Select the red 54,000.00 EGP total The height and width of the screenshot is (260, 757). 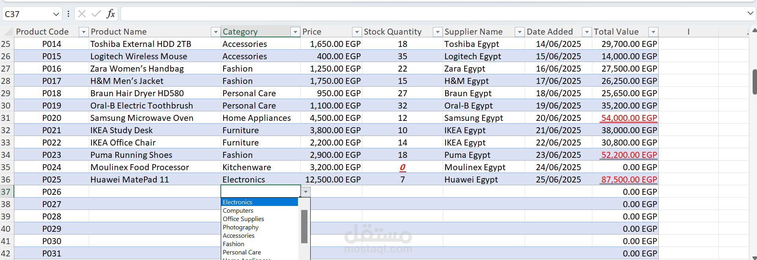(625, 118)
